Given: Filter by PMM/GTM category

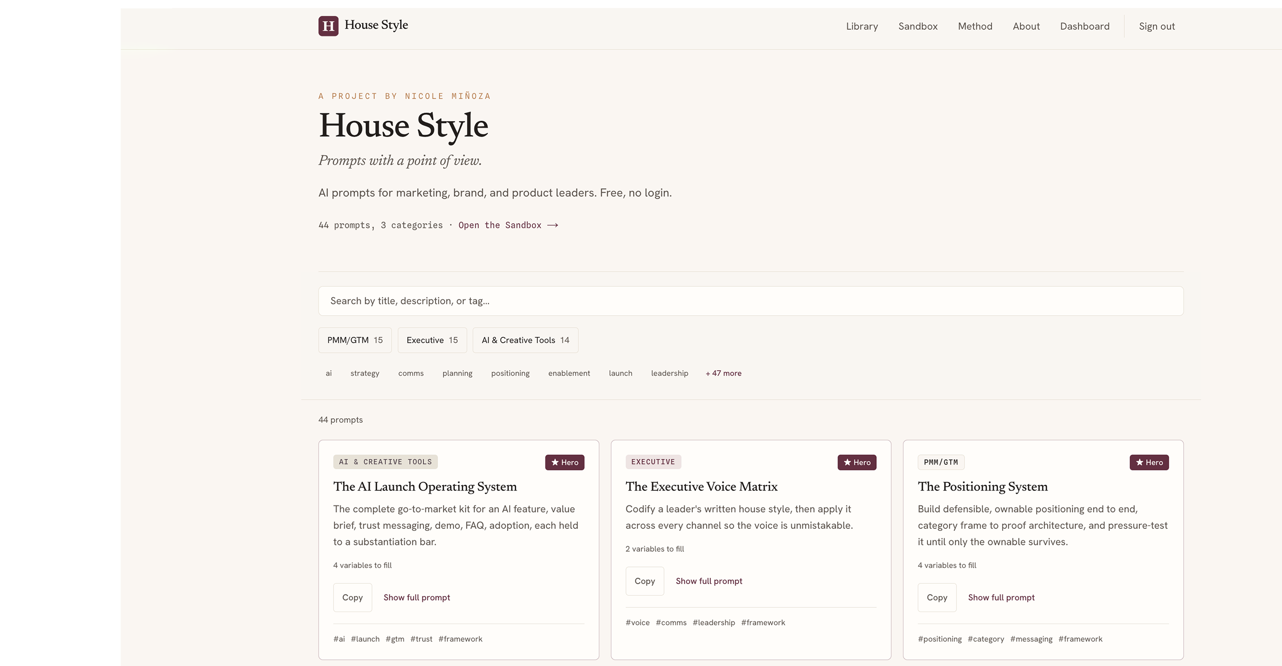Looking at the screenshot, I should (x=355, y=340).
